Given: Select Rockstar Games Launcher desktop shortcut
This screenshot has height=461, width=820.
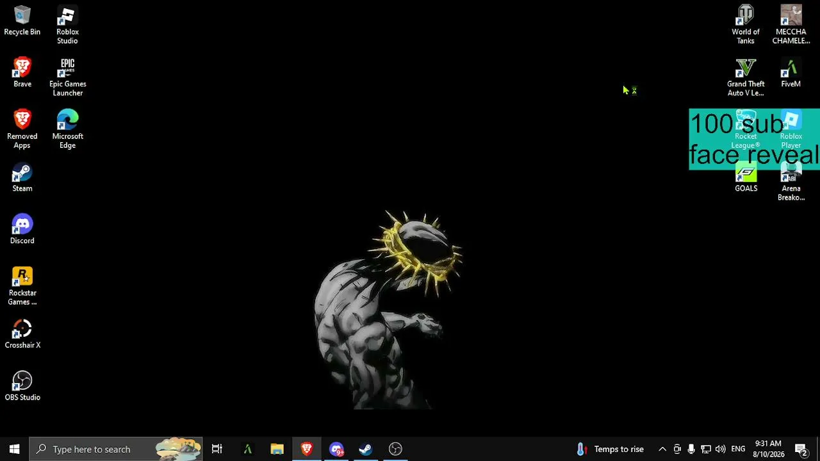Looking at the screenshot, I should click(x=22, y=286).
